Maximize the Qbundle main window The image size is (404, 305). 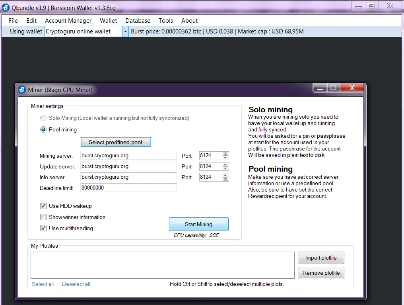(x=371, y=6)
